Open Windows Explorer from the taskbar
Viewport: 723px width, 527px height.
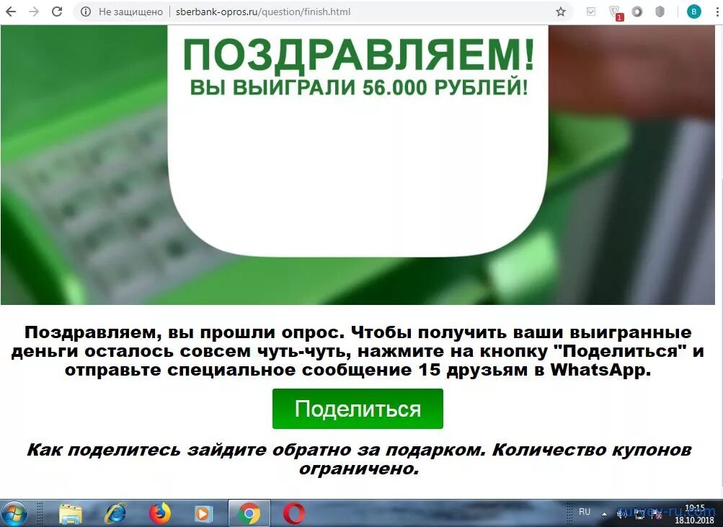[x=71, y=513]
